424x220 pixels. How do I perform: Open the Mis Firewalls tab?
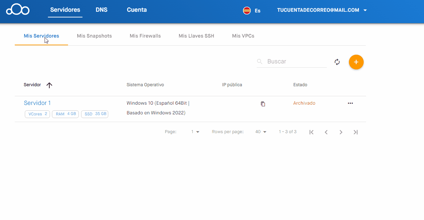(x=145, y=36)
